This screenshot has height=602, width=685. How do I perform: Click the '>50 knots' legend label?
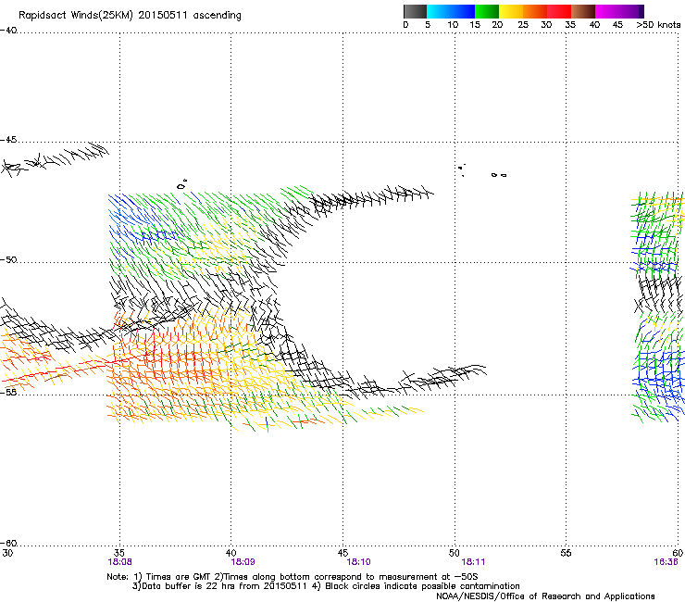658,25
